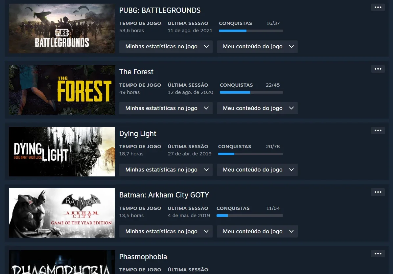The width and height of the screenshot is (393, 274).
Task: Click The Forest cover image
Action: [x=62, y=90]
